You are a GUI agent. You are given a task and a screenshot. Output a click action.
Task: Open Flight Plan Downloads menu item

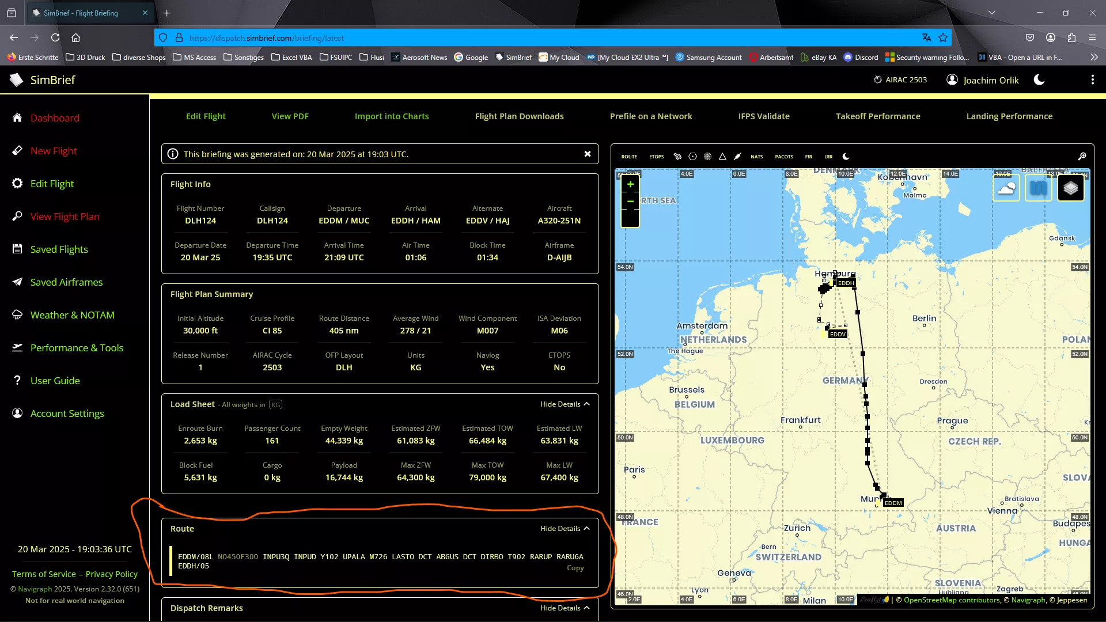coord(519,116)
